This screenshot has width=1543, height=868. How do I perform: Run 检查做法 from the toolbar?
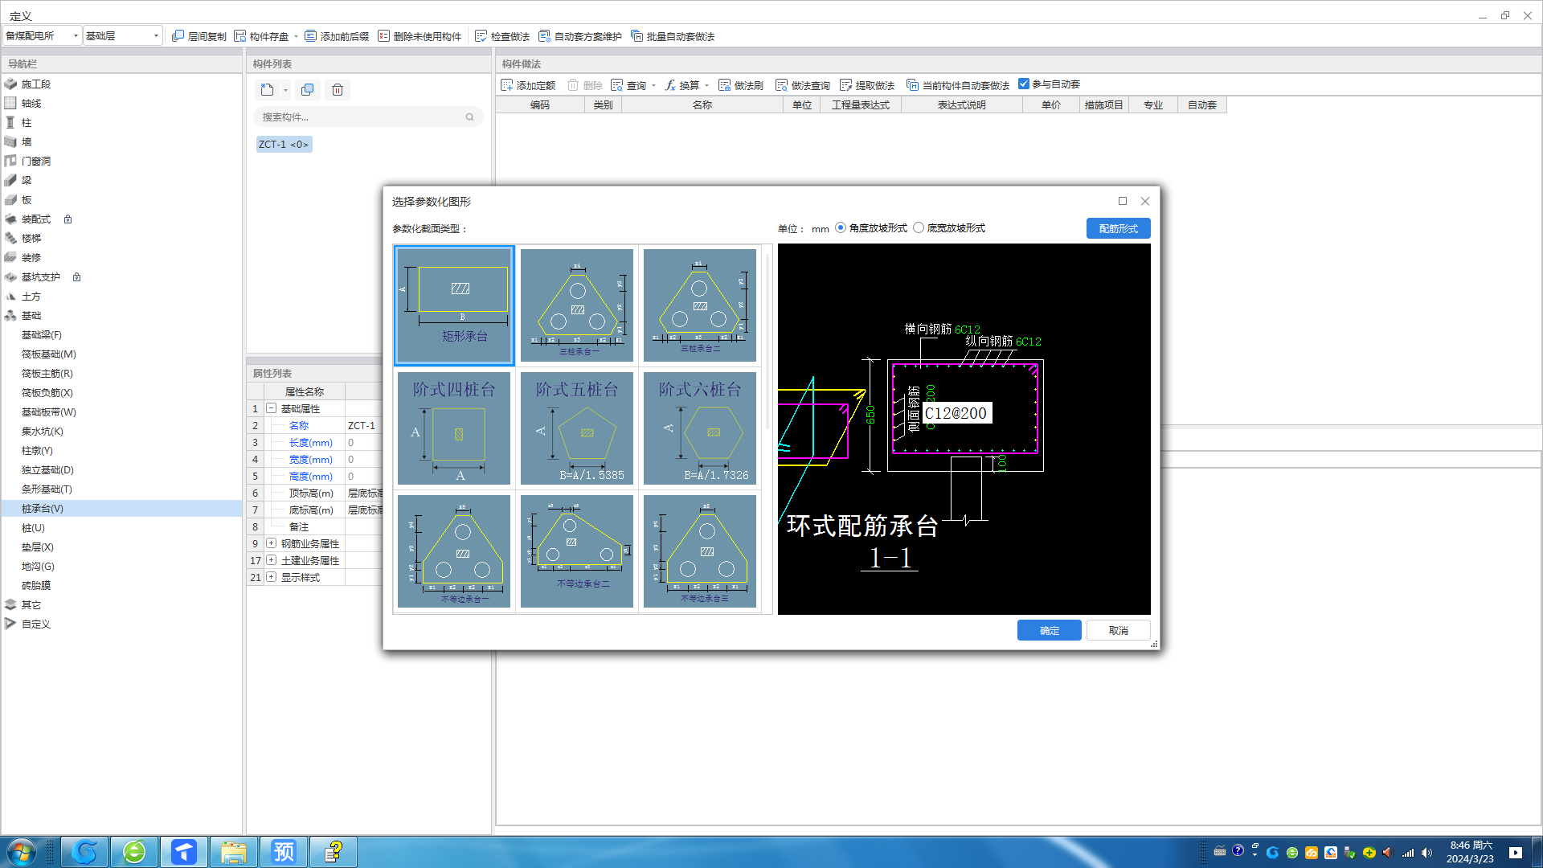click(x=502, y=36)
